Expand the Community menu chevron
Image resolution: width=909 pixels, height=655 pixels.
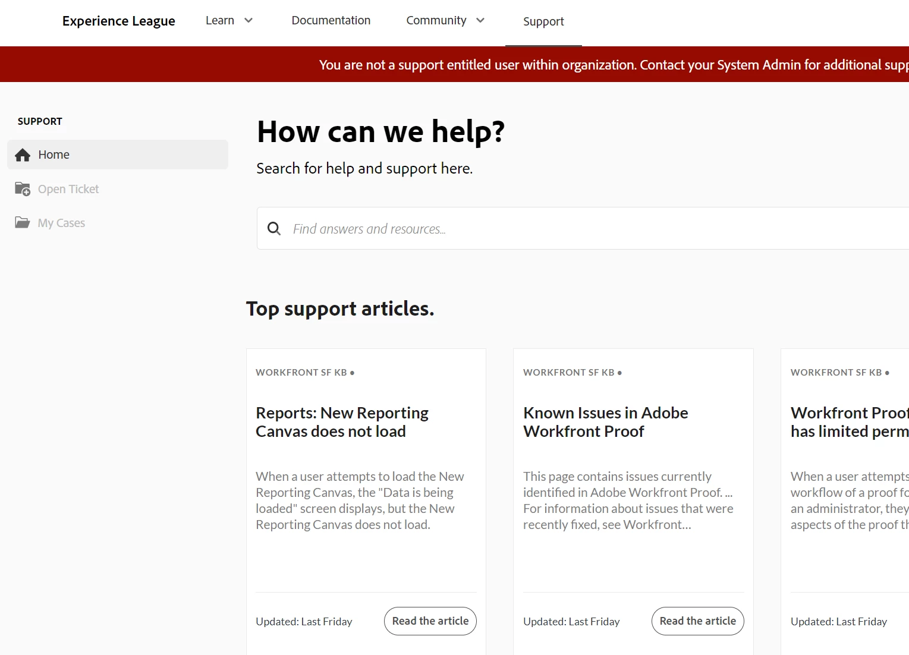[x=480, y=20]
